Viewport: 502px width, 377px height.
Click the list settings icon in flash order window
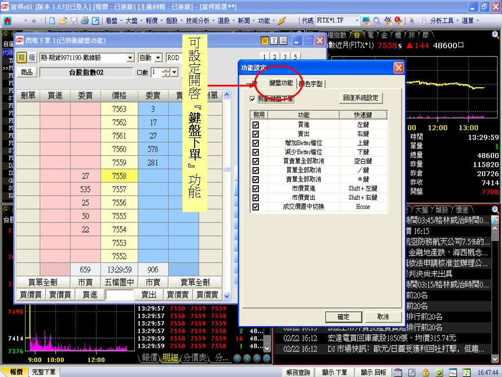[x=283, y=41]
